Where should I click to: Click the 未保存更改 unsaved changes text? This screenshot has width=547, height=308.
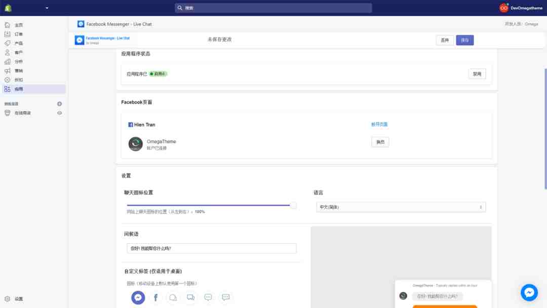[219, 40]
